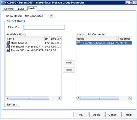
Task: Click the OK button
Action: point(81,115)
